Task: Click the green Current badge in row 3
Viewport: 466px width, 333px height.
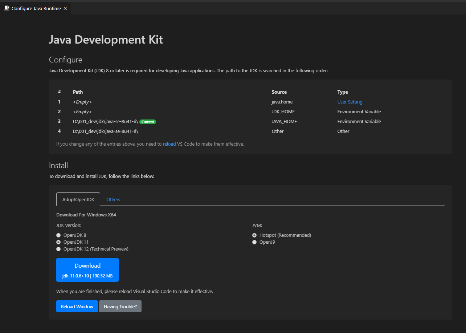Action: 148,122
